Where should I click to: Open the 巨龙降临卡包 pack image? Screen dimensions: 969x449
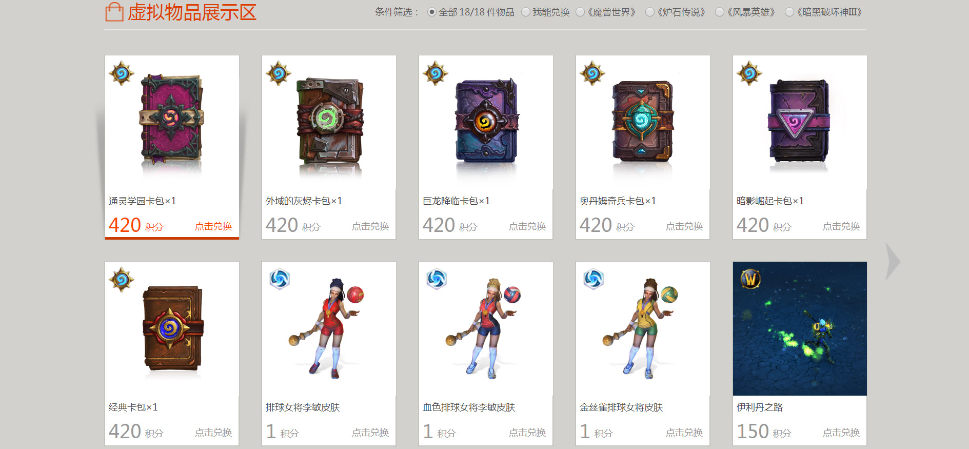click(x=486, y=122)
